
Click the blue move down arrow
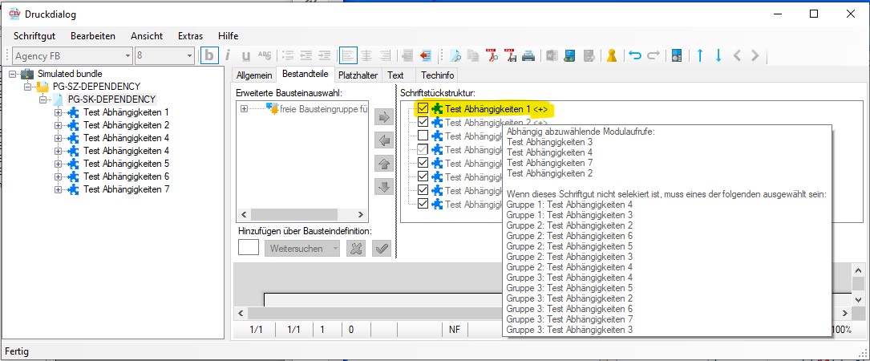(718, 55)
